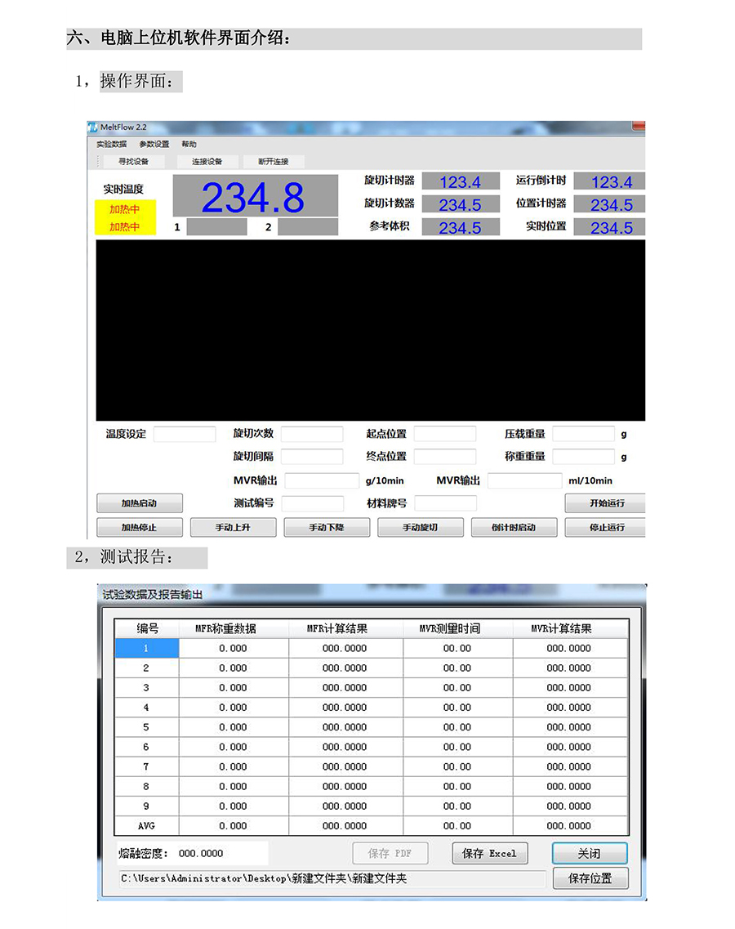Click the 熔融密度 value field

220,854
